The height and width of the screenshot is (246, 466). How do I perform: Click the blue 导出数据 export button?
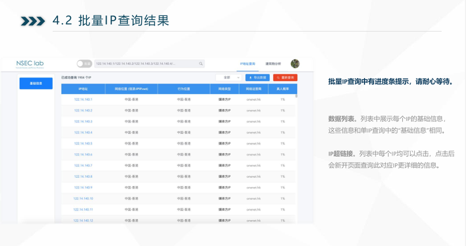pyautogui.click(x=257, y=78)
